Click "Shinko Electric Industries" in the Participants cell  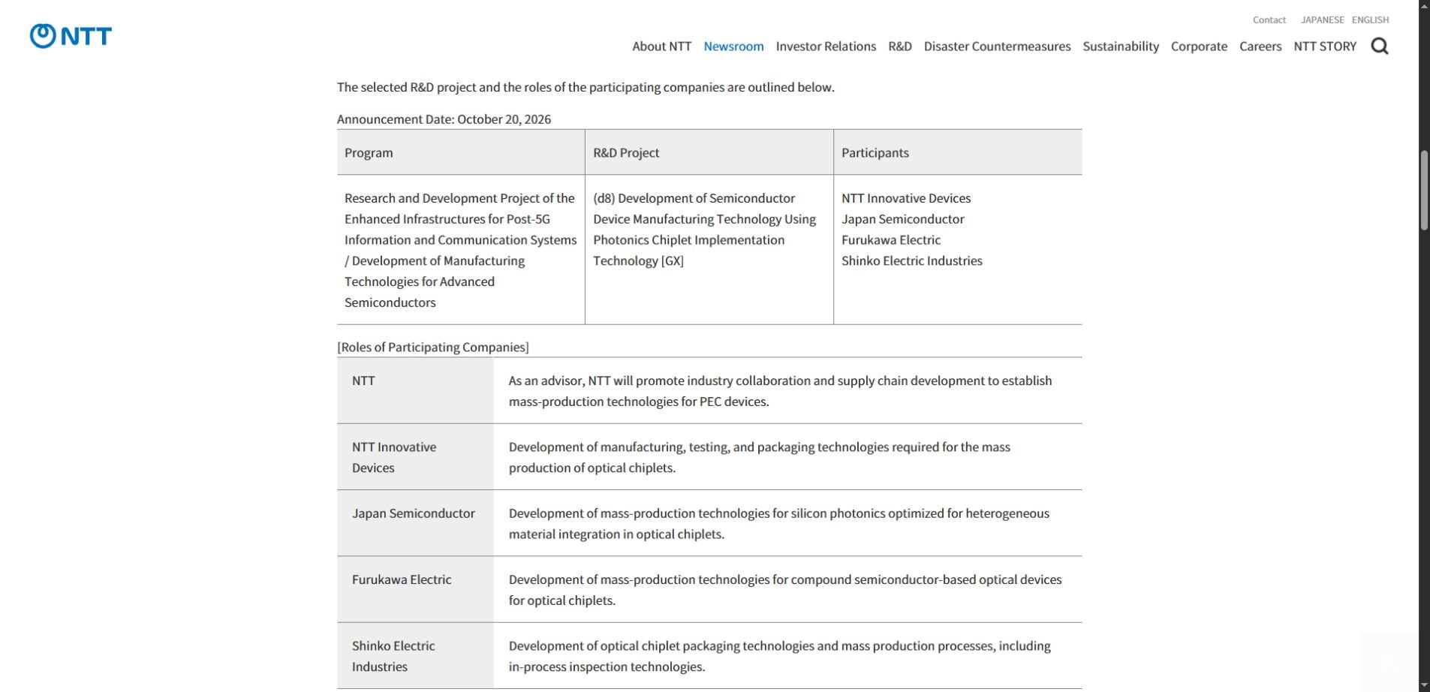click(x=911, y=261)
